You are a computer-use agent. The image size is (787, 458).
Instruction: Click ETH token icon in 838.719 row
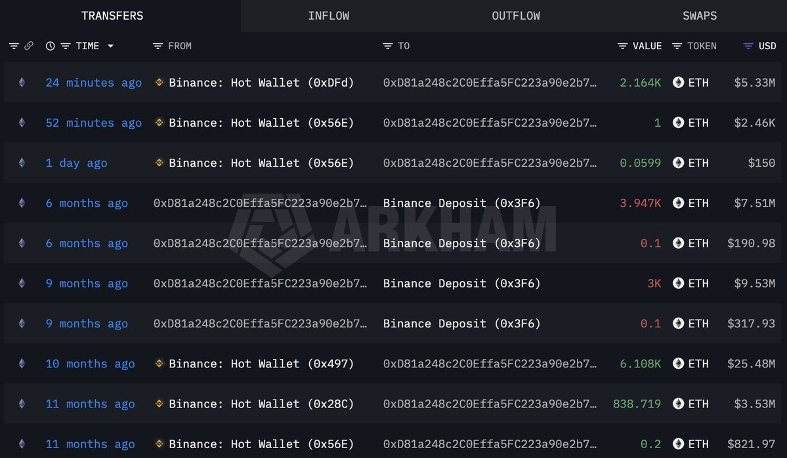(x=678, y=404)
